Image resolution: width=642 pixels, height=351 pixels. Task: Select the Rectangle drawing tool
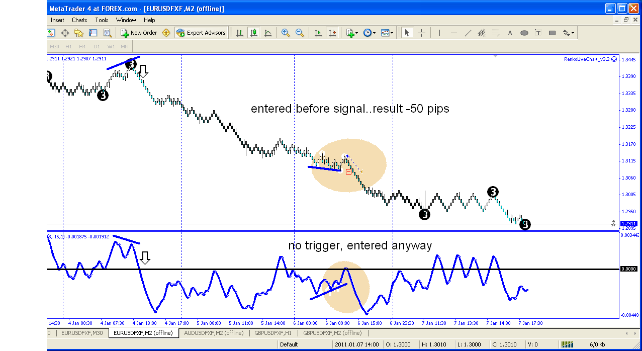point(553,33)
